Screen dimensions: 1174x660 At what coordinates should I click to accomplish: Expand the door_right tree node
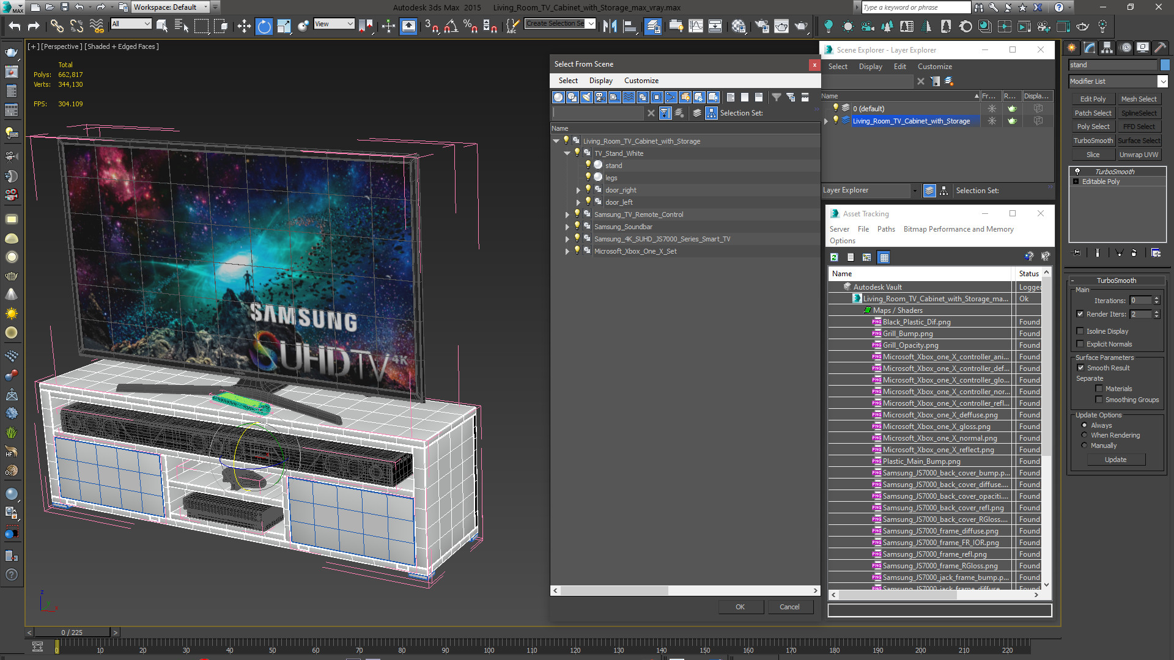point(578,190)
